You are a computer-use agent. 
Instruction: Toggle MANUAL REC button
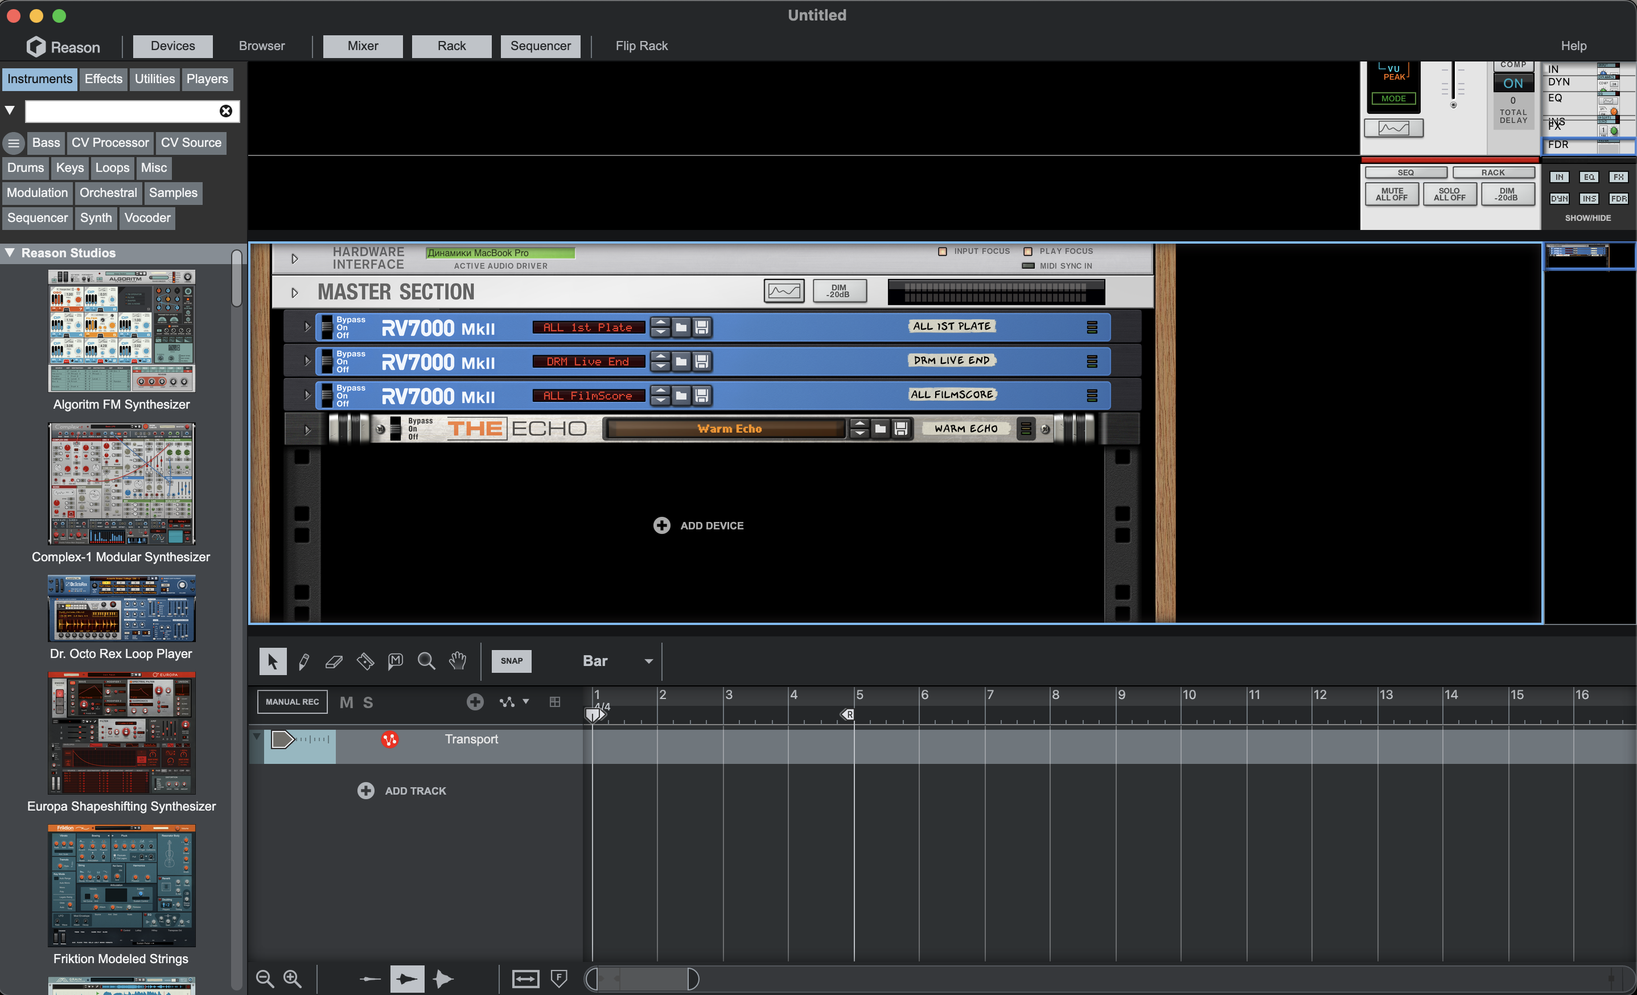click(293, 702)
